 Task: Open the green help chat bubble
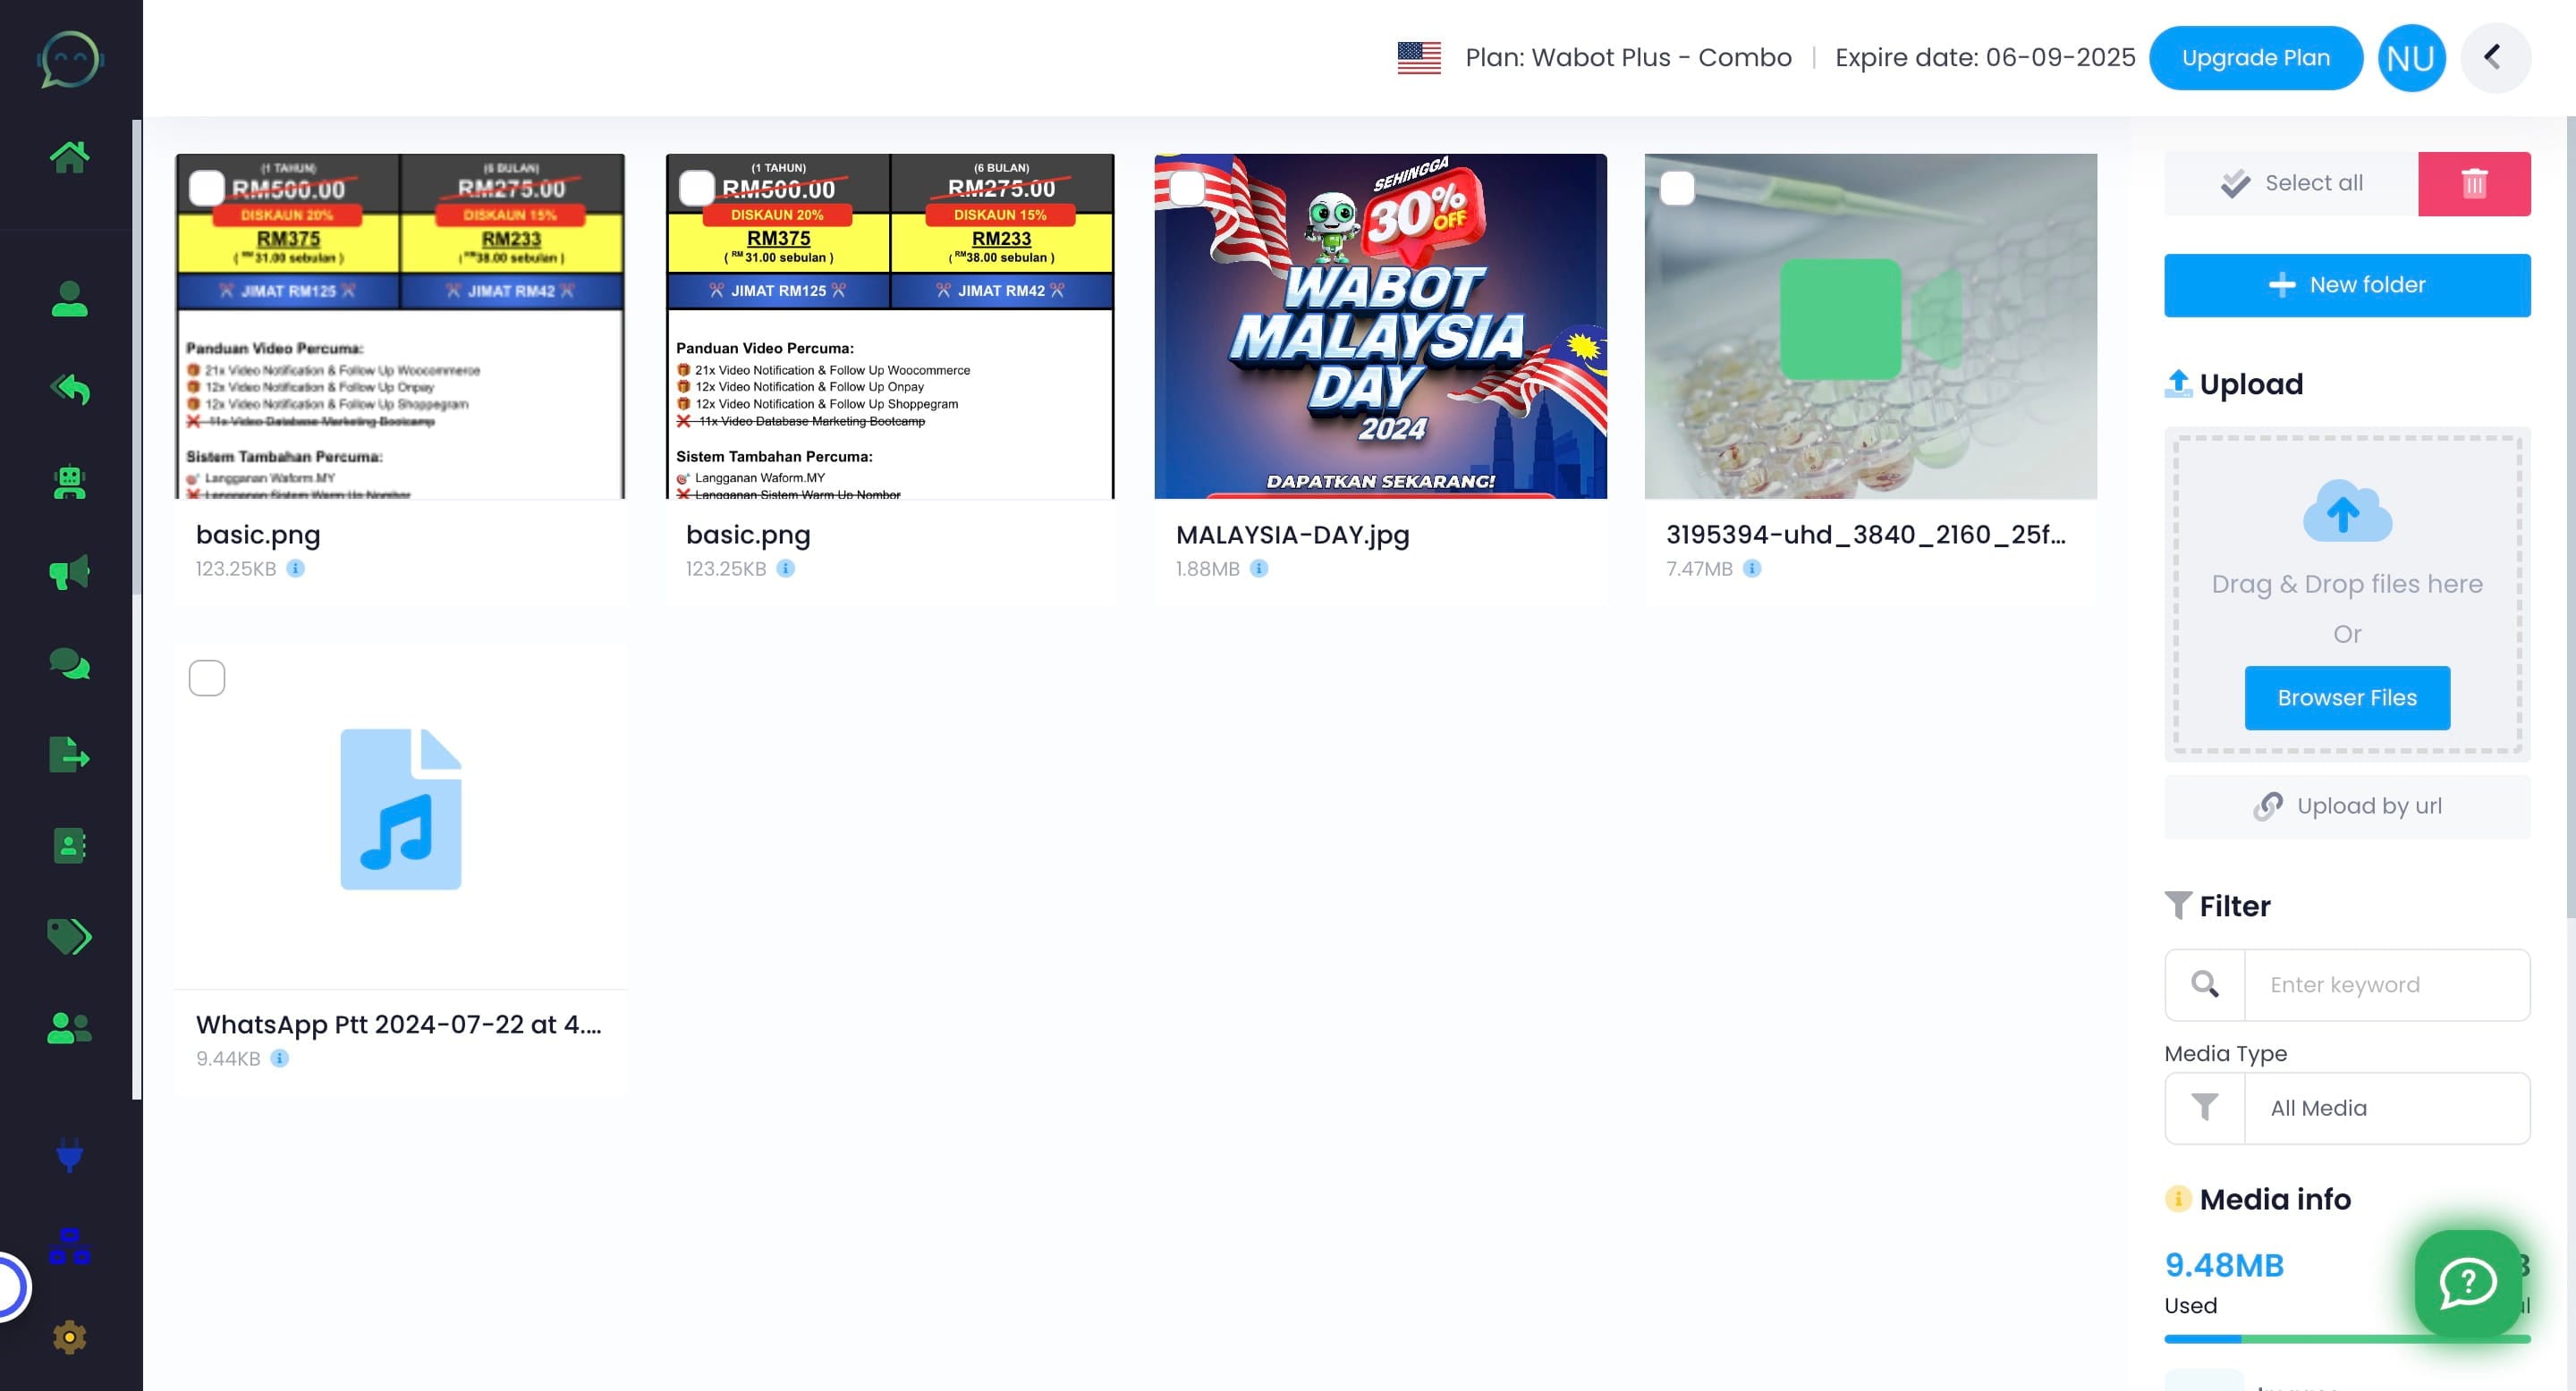[2467, 1283]
